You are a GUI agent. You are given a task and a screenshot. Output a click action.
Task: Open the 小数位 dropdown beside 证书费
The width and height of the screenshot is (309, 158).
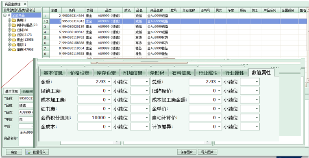coord(147,109)
